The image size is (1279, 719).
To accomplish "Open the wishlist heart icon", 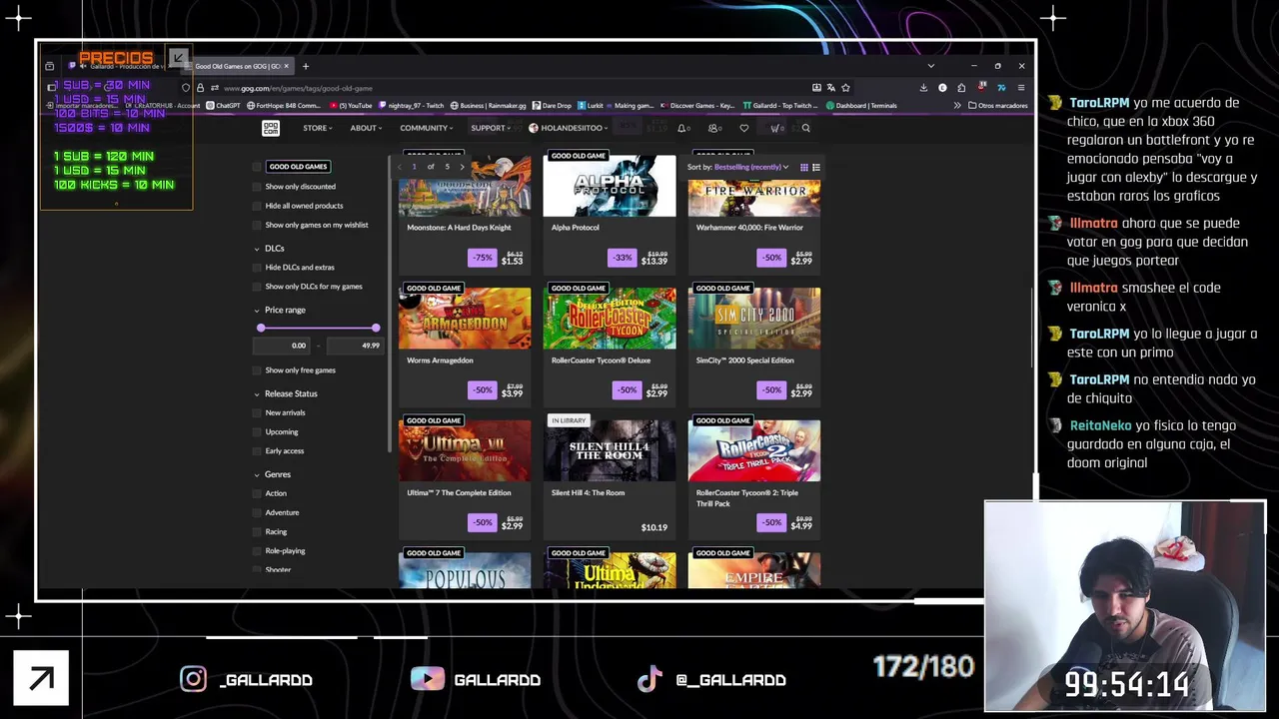I will (x=743, y=128).
